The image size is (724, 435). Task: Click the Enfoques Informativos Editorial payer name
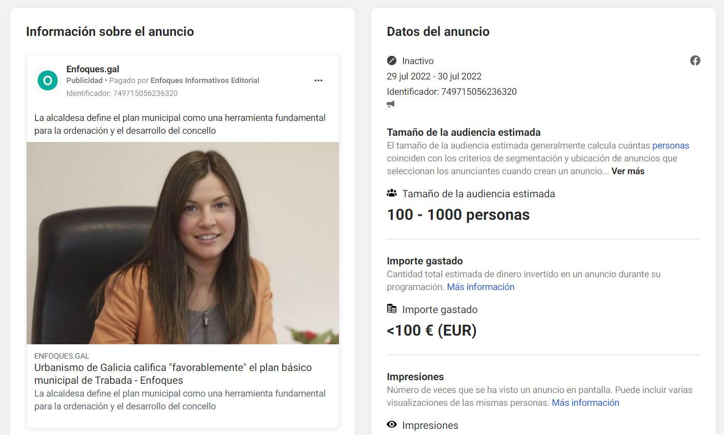tap(205, 80)
